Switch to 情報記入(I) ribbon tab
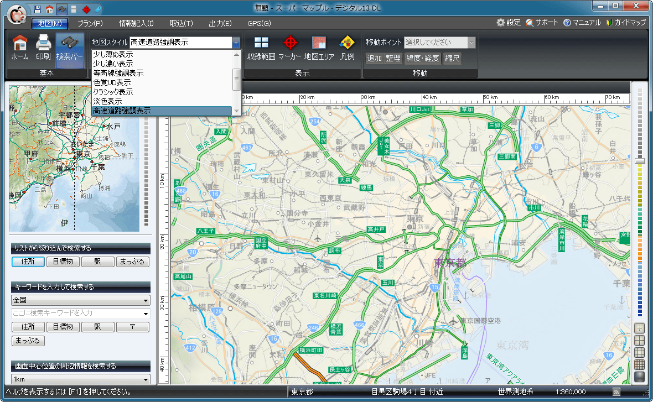The image size is (653, 402). tap(136, 23)
